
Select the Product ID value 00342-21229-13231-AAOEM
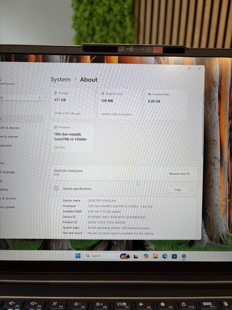pos(106,222)
